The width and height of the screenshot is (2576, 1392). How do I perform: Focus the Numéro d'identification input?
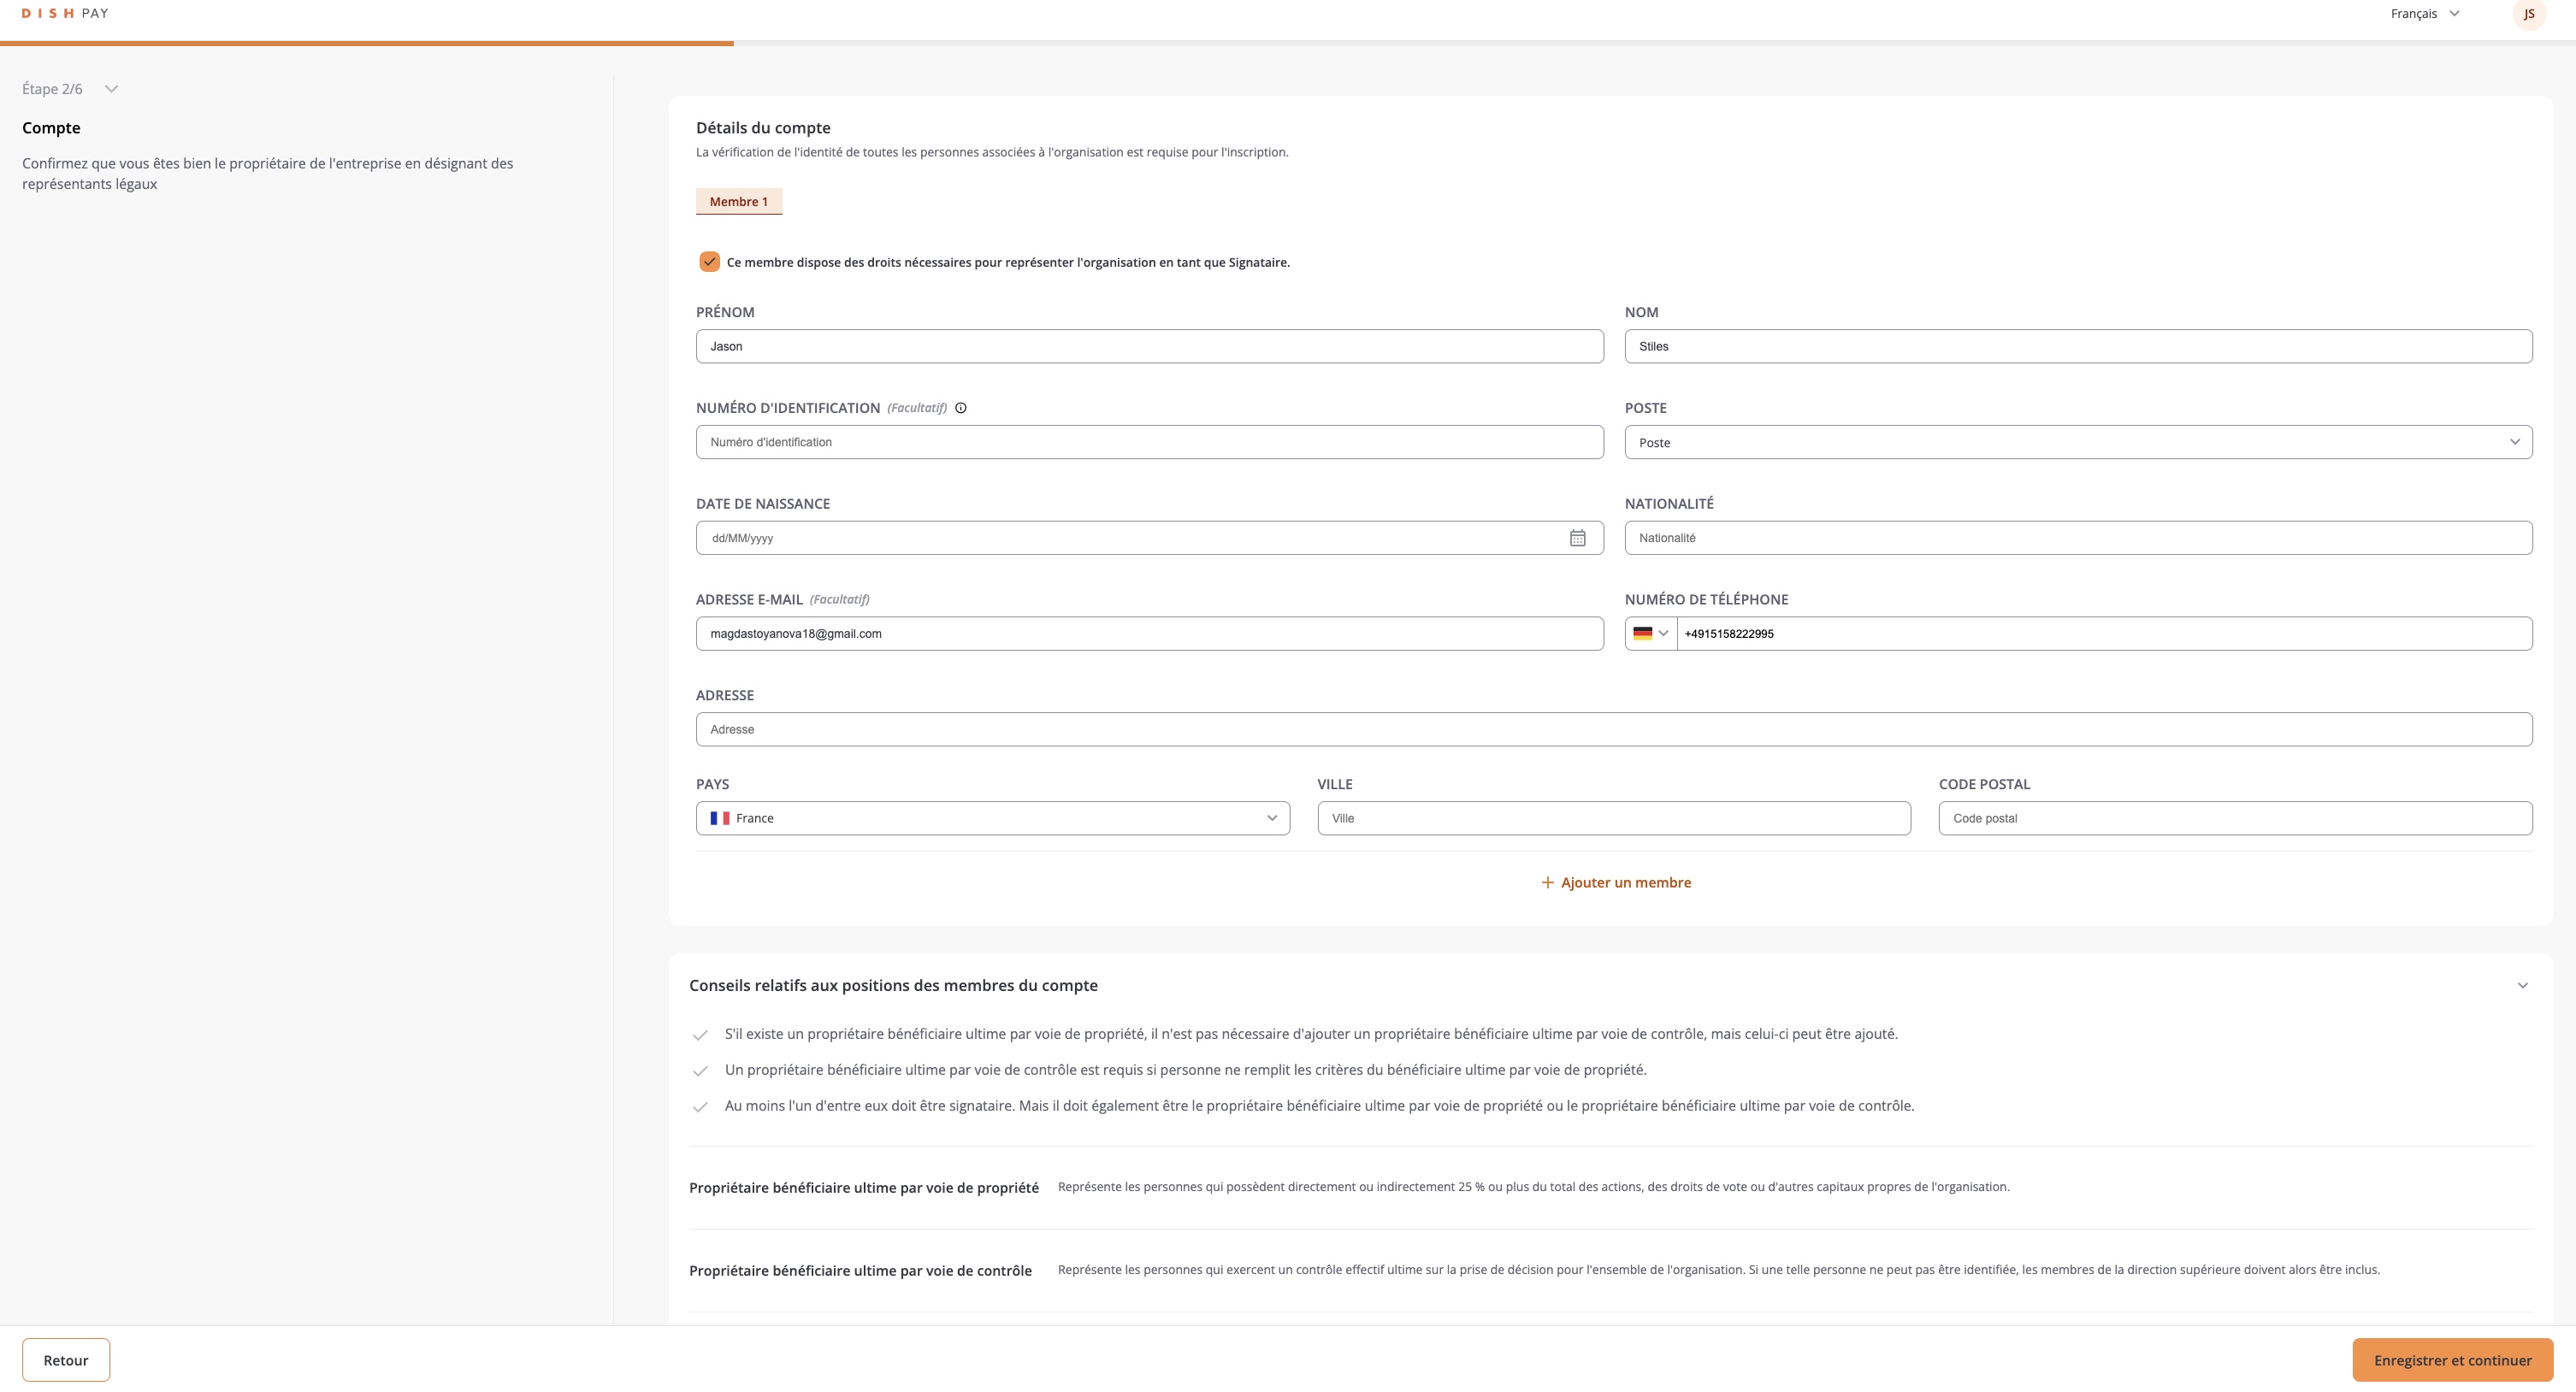pyautogui.click(x=1149, y=442)
